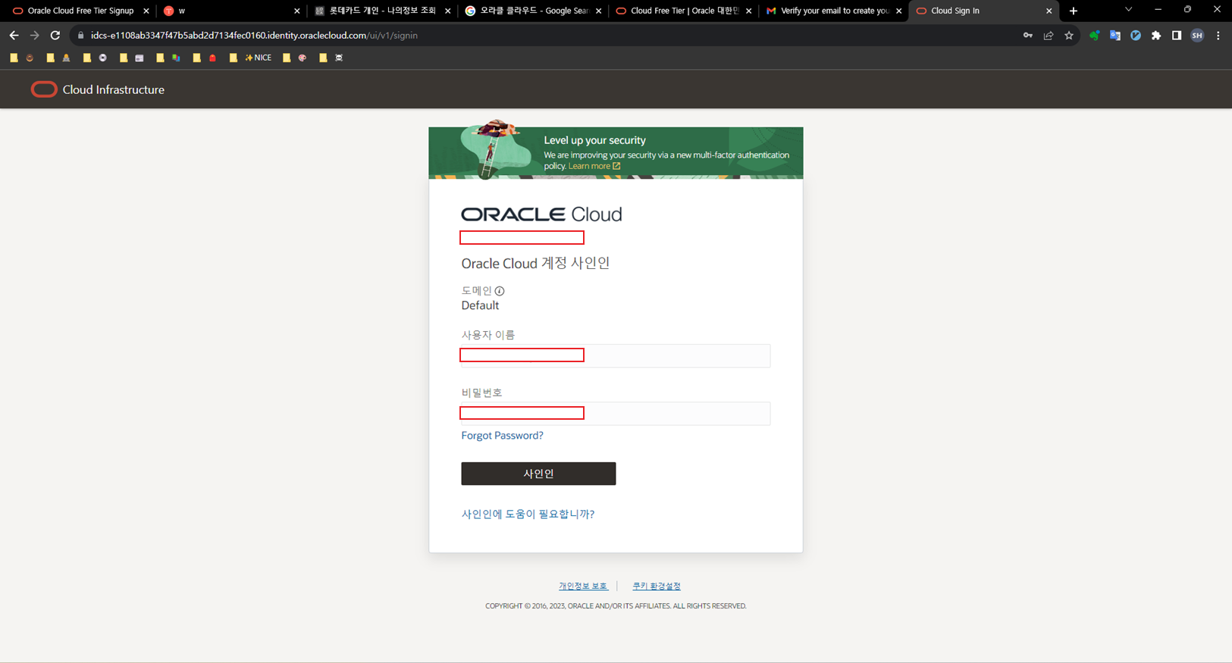Viewport: 1232px width, 663px height.
Task: Open the Learn more security link
Action: (x=594, y=166)
